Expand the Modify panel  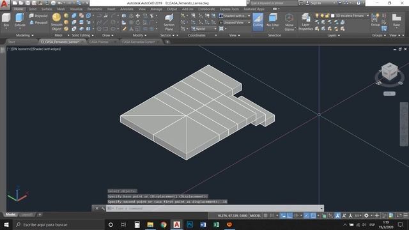[139, 35]
